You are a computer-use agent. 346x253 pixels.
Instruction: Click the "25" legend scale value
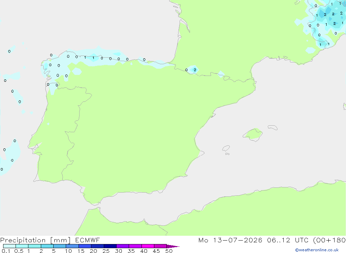(x=106, y=251)
